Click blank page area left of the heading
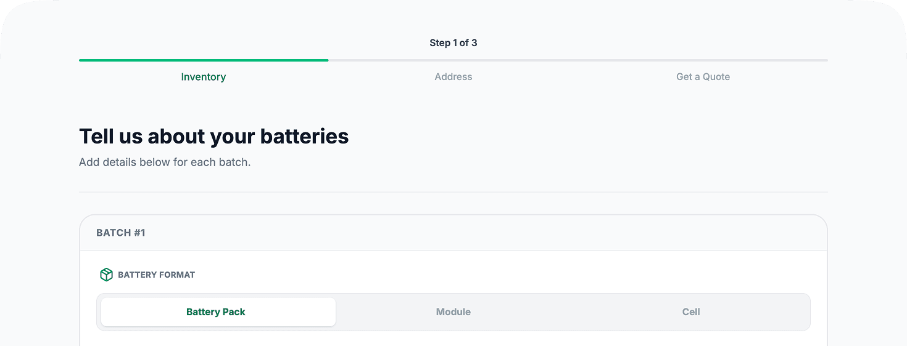The height and width of the screenshot is (346, 907). pyautogui.click(x=37, y=136)
